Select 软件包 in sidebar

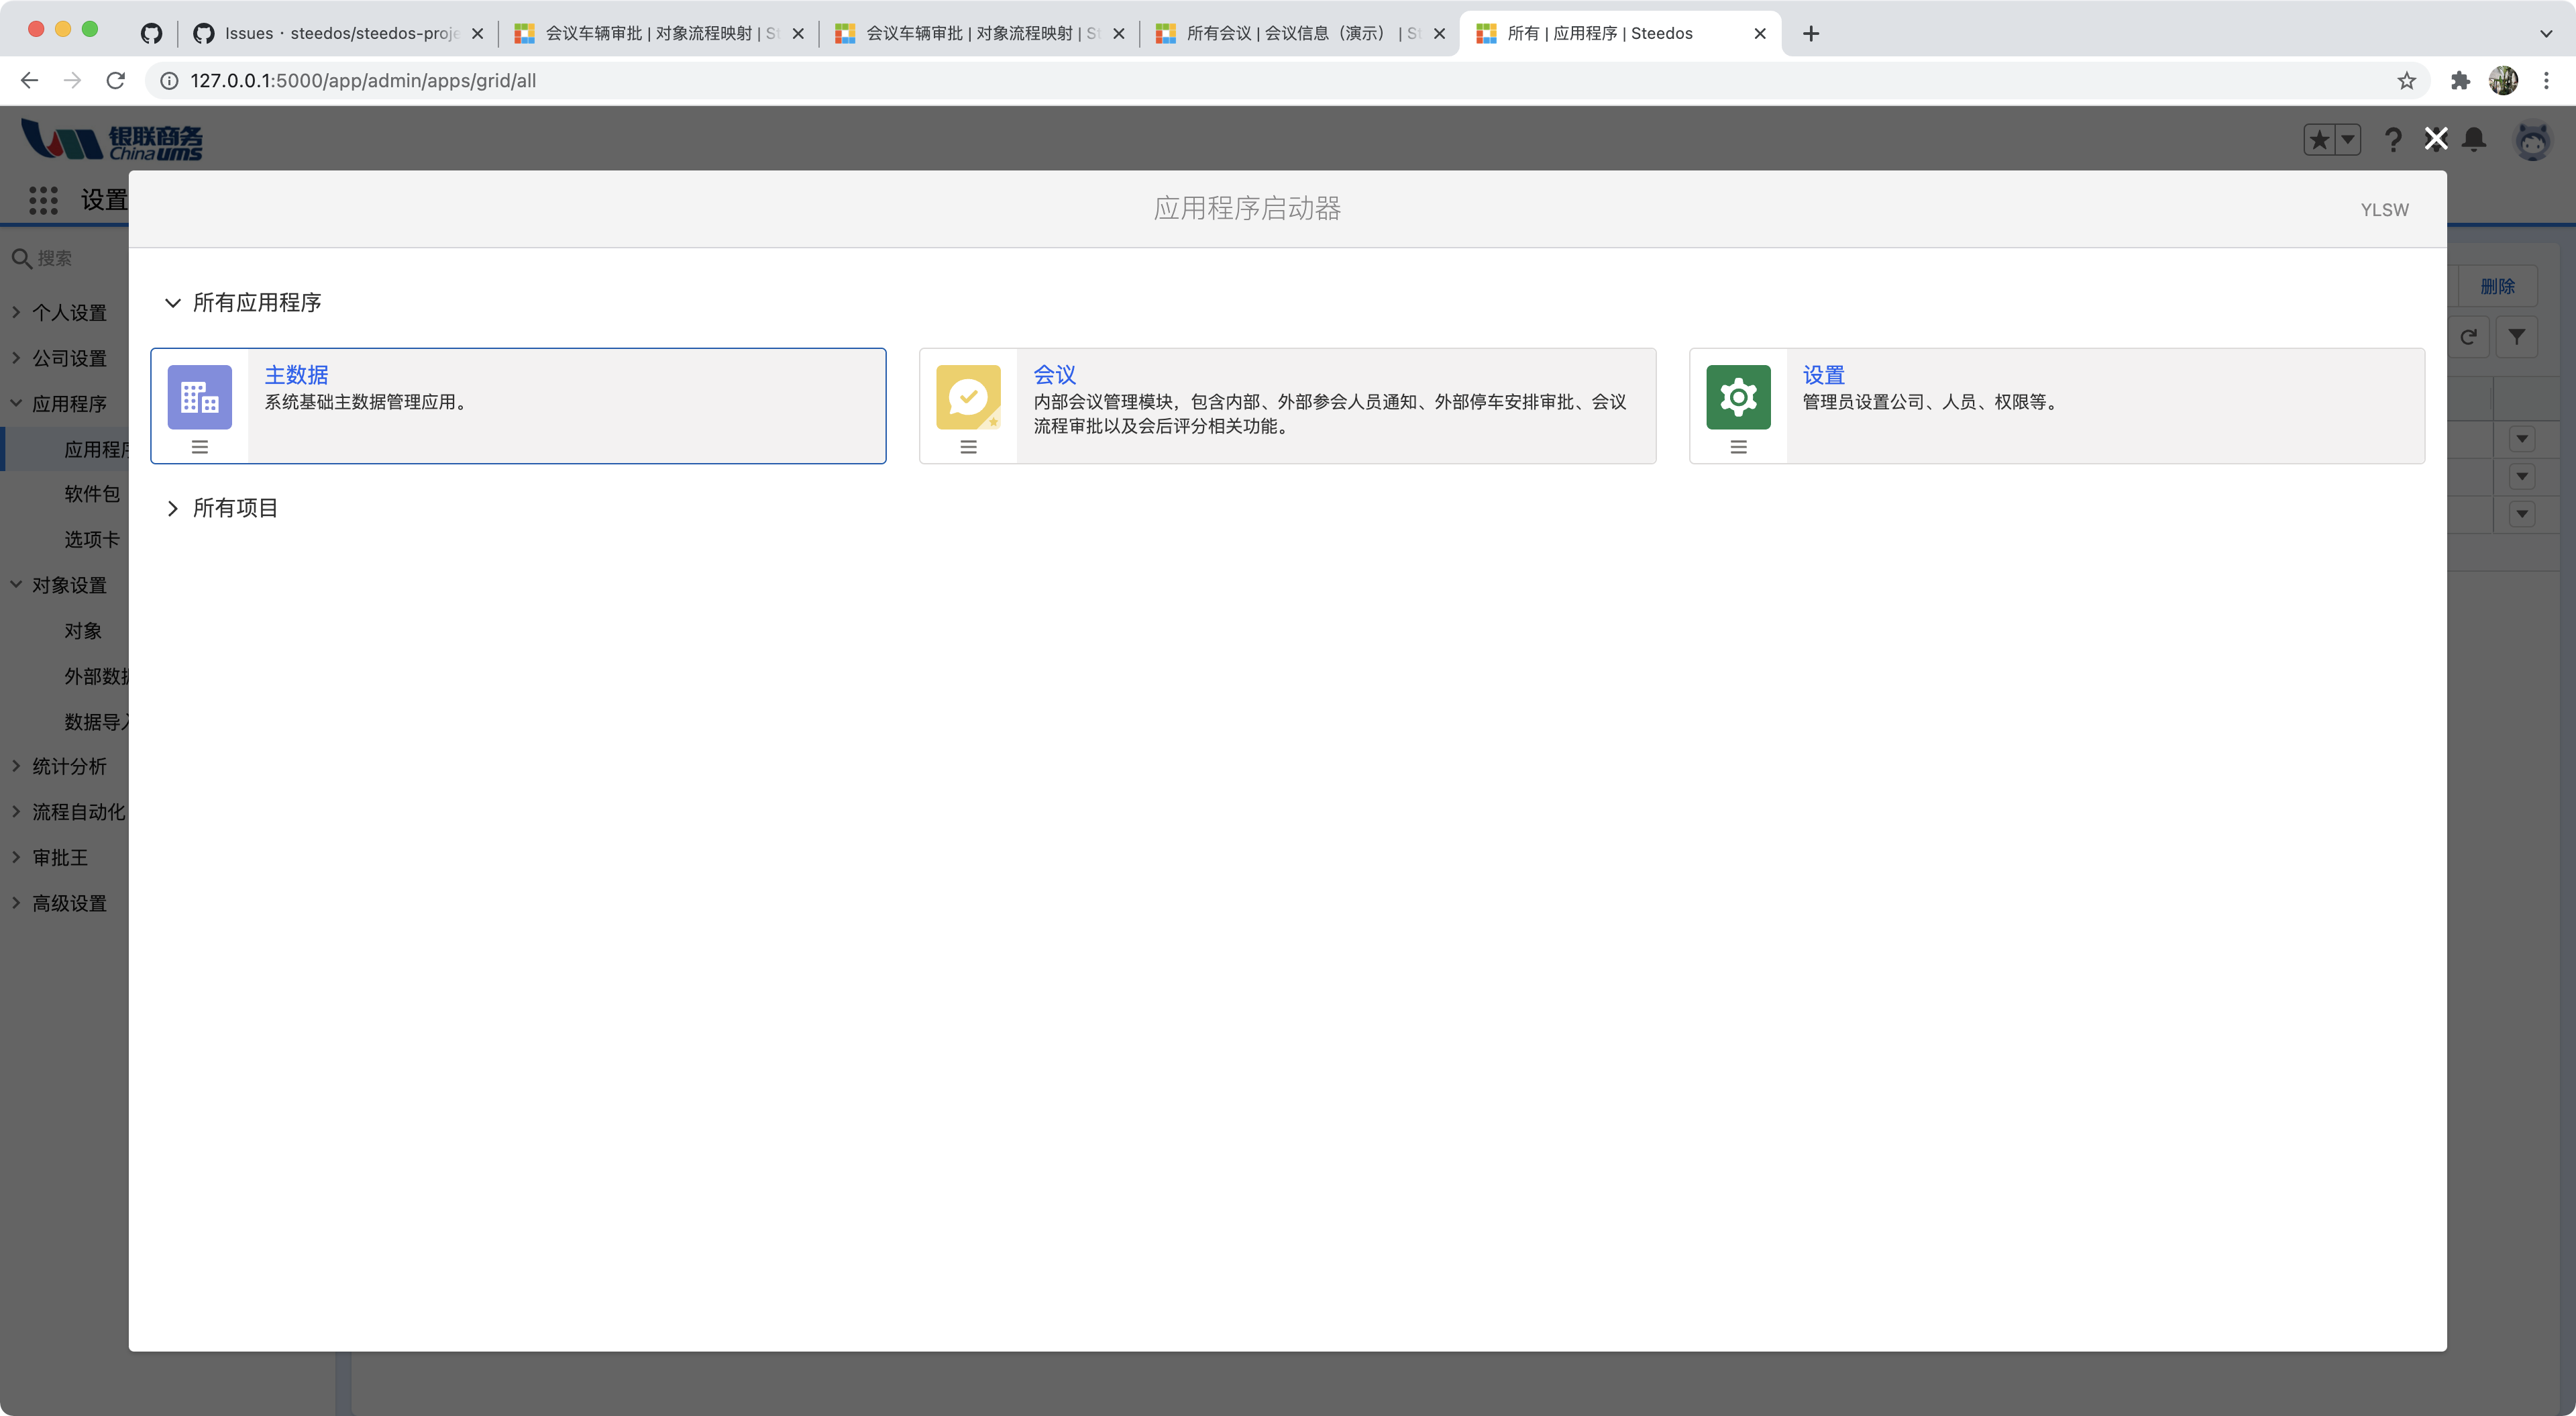(x=92, y=493)
